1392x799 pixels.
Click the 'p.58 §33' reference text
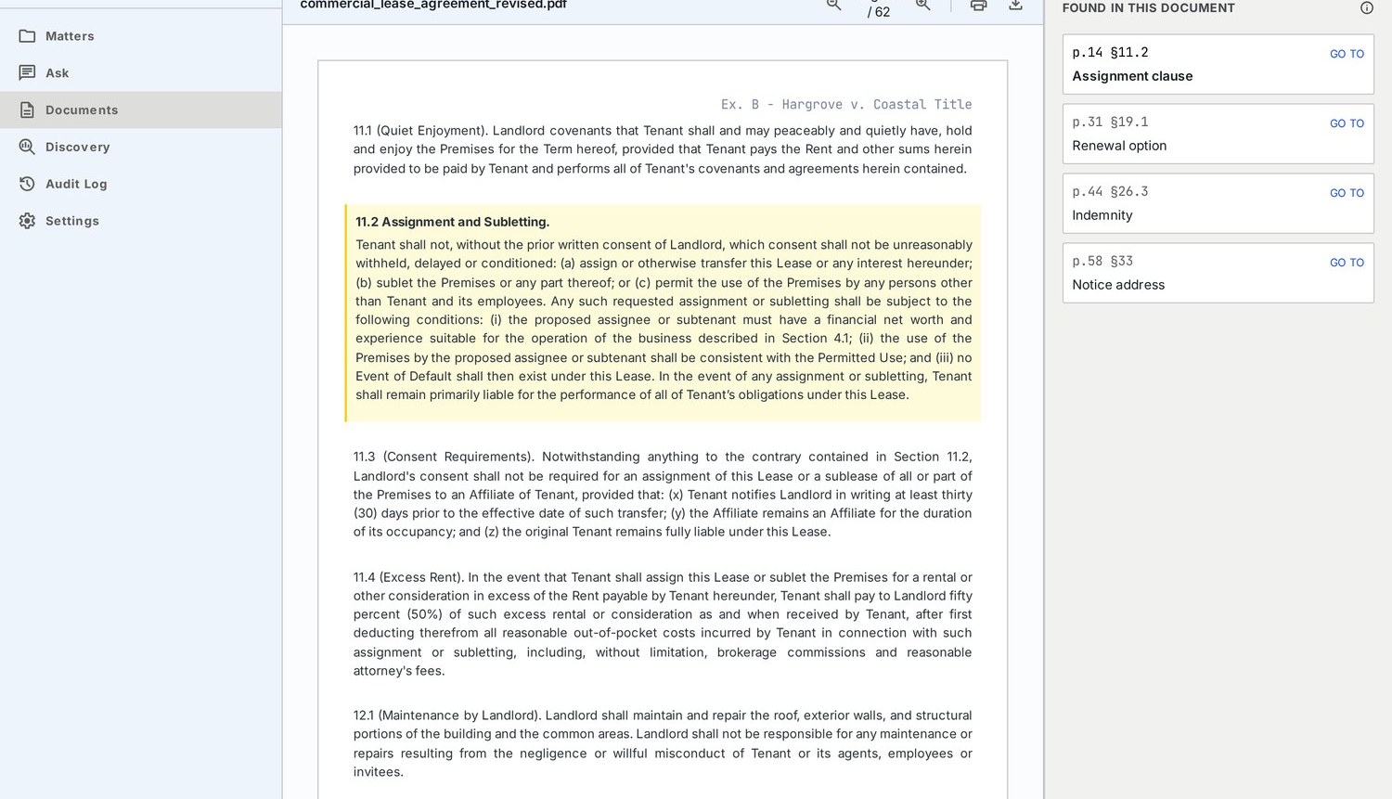coord(1102,262)
